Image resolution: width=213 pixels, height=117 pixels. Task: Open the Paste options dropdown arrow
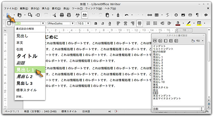112,15
